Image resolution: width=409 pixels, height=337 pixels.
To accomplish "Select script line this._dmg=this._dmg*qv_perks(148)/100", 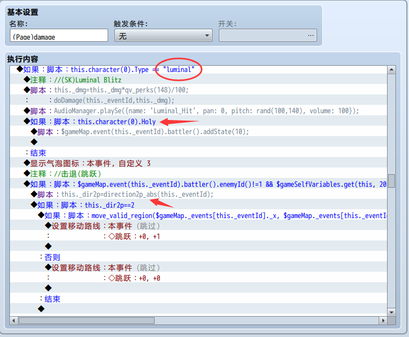I will pyautogui.click(x=198, y=90).
